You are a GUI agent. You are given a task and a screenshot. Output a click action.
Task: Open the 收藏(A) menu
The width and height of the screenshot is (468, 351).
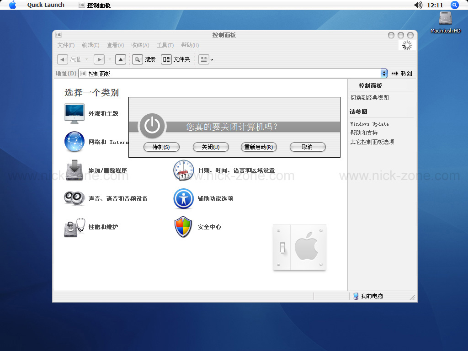coord(140,45)
